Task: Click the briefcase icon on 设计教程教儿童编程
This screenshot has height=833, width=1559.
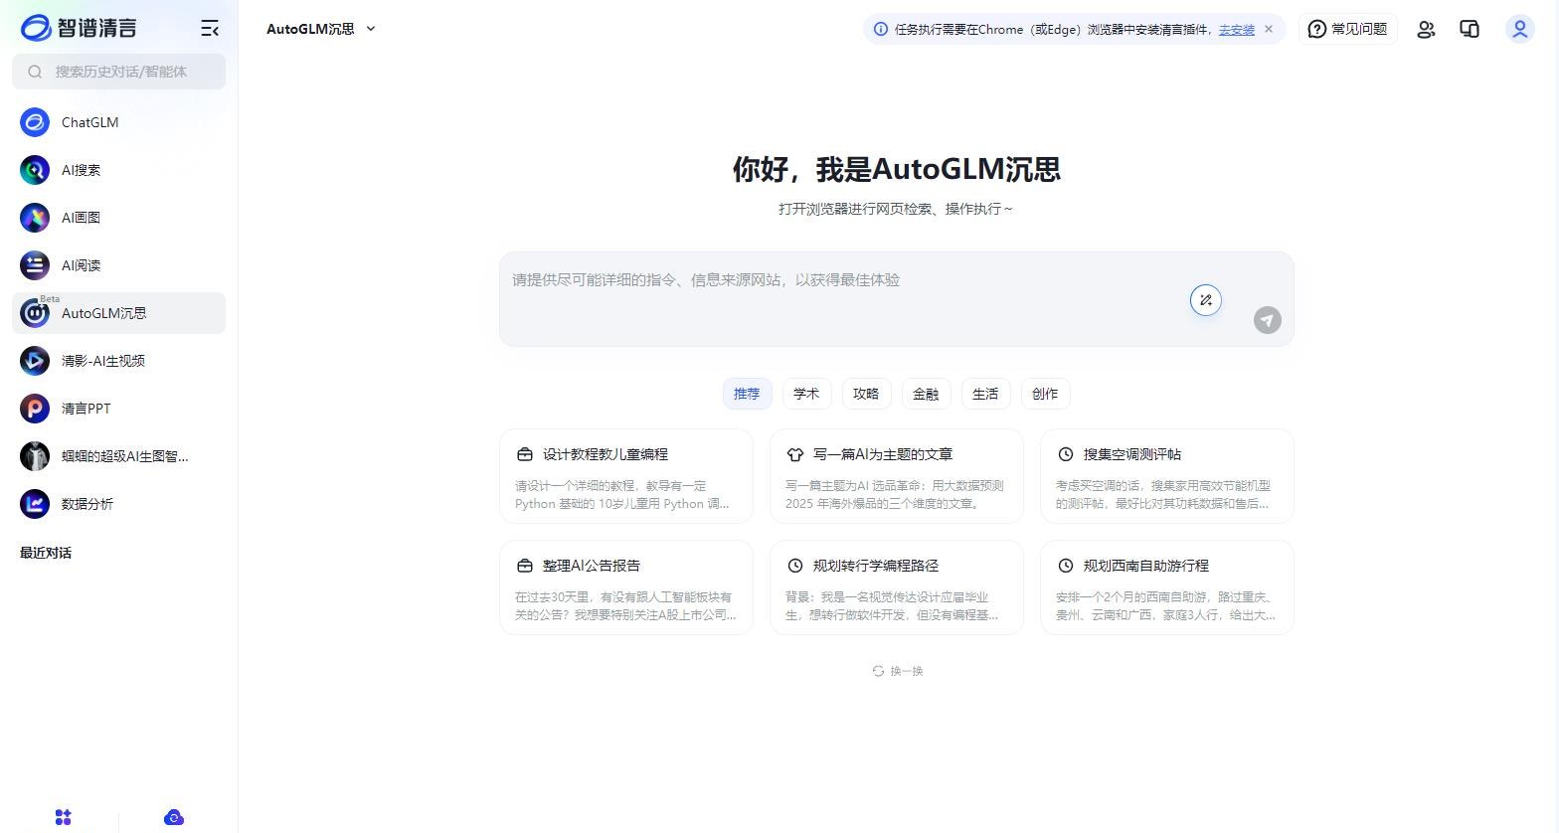Action: pos(525,454)
